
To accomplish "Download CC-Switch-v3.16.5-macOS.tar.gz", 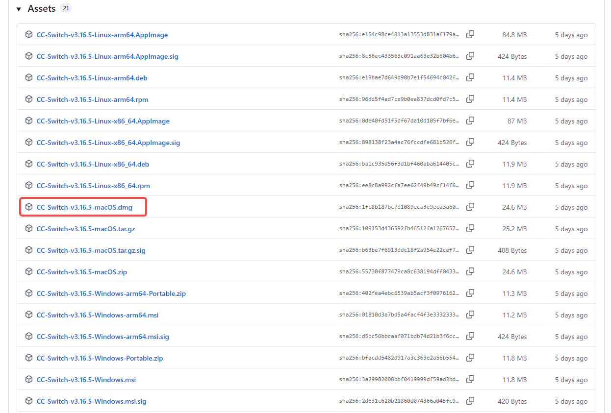I will [x=86, y=229].
